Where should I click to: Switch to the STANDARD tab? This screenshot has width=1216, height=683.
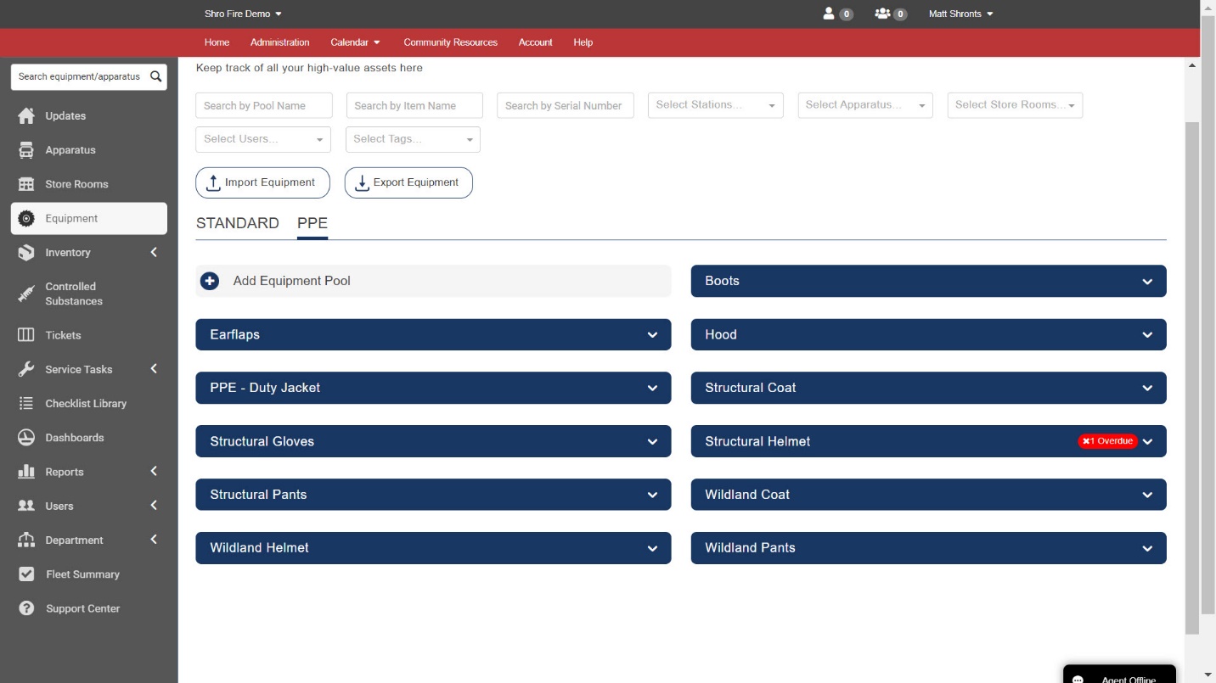[238, 223]
